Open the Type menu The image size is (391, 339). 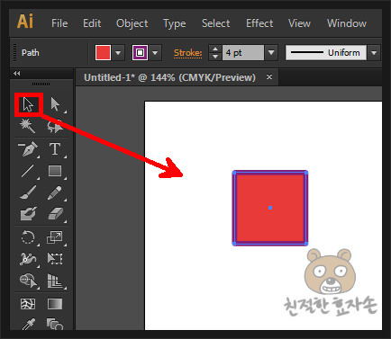(x=175, y=23)
